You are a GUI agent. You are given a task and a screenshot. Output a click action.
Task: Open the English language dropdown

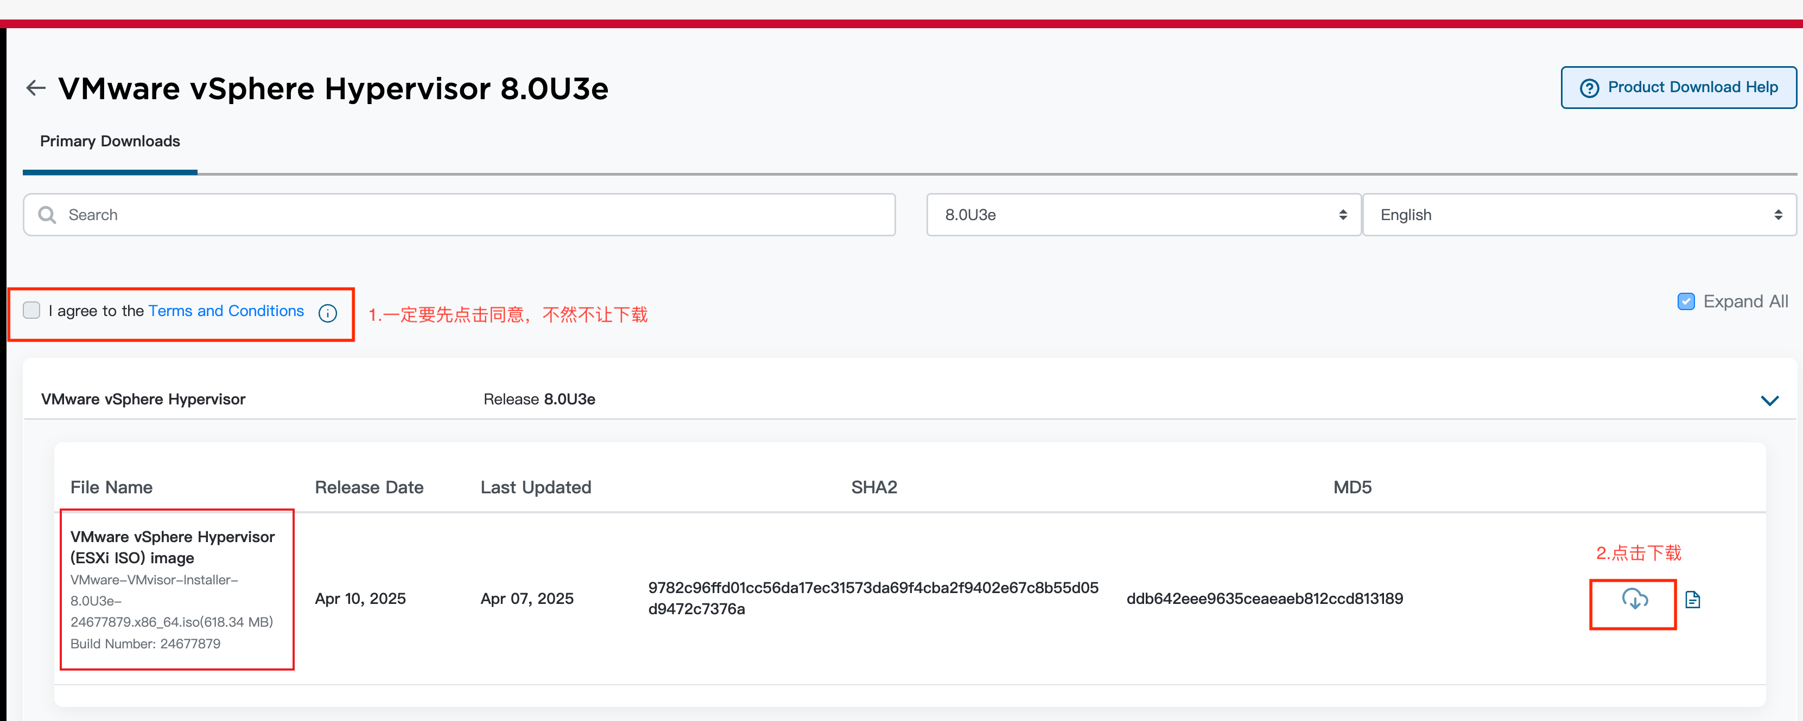tap(1580, 215)
